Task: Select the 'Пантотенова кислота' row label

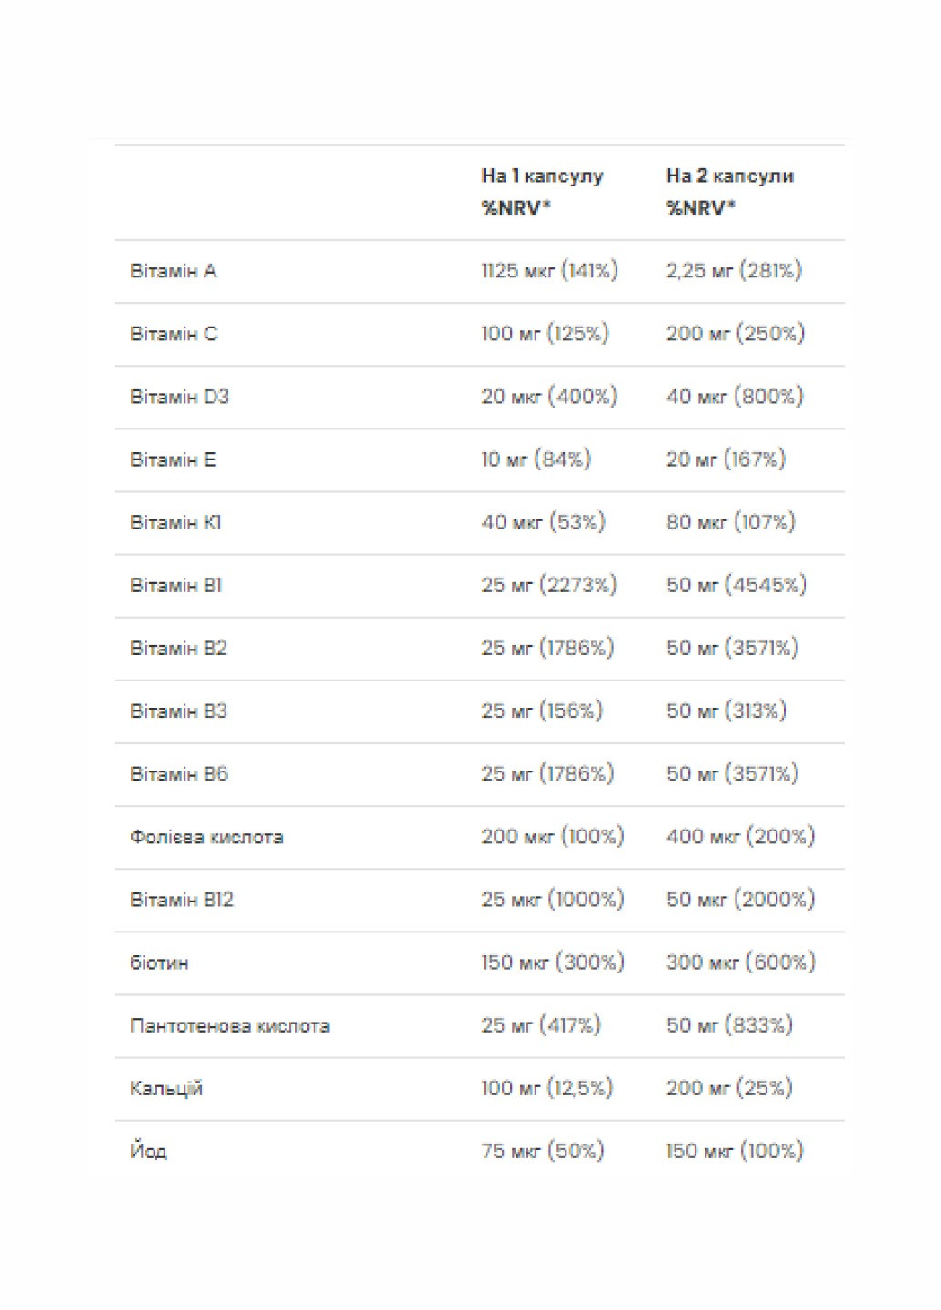Action: [x=230, y=1025]
